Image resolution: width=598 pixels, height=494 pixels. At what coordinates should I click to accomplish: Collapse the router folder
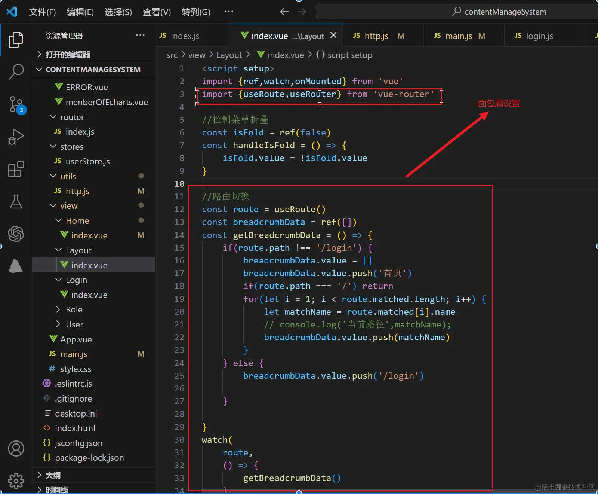pos(72,117)
